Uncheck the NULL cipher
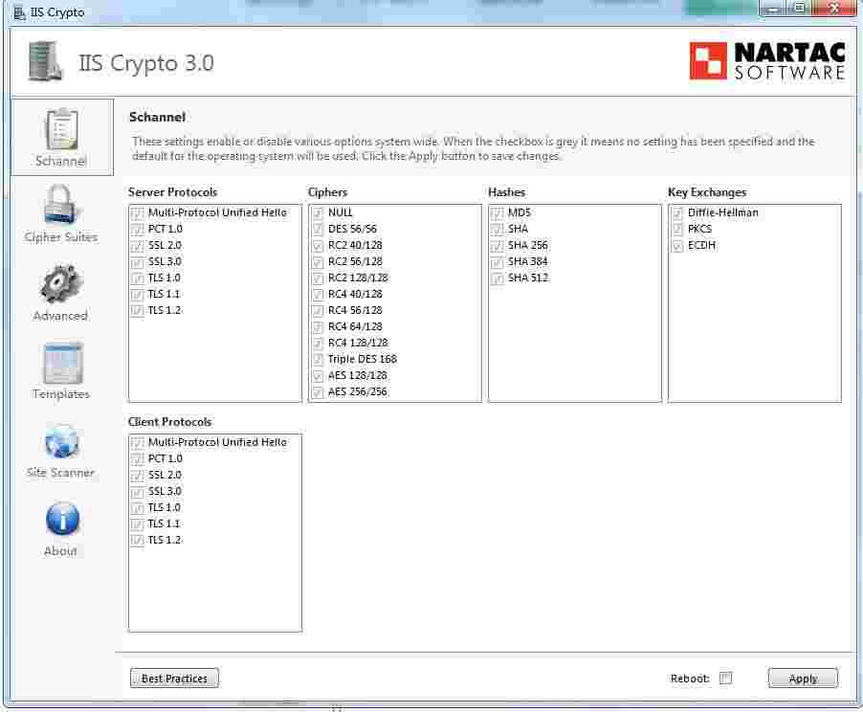 pos(317,212)
